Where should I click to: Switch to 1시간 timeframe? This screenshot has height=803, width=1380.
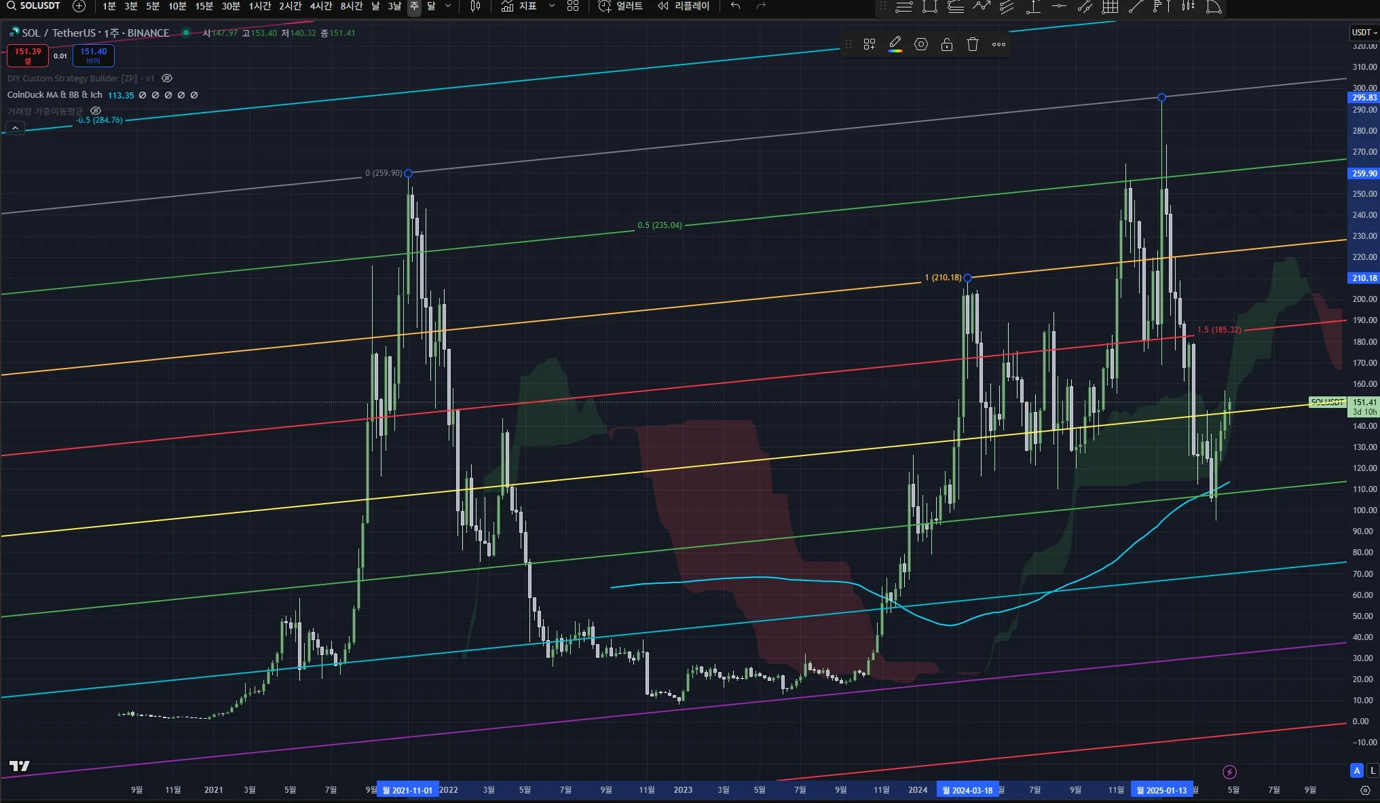(259, 6)
